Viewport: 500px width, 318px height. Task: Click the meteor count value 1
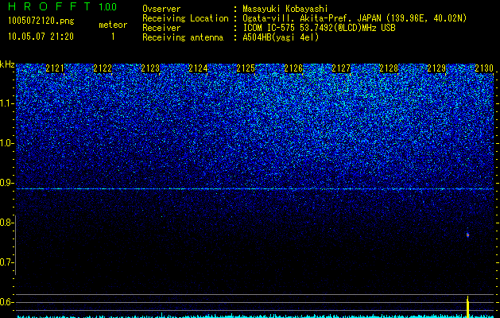click(x=113, y=37)
